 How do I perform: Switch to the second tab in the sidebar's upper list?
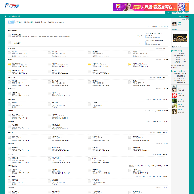click(x=179, y=51)
